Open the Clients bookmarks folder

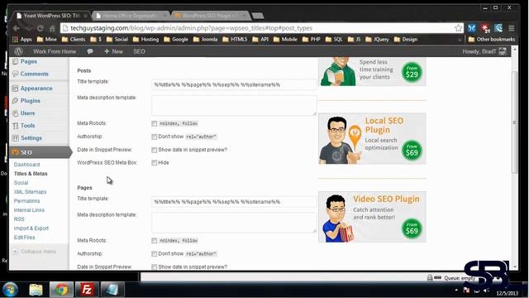[x=74, y=40]
